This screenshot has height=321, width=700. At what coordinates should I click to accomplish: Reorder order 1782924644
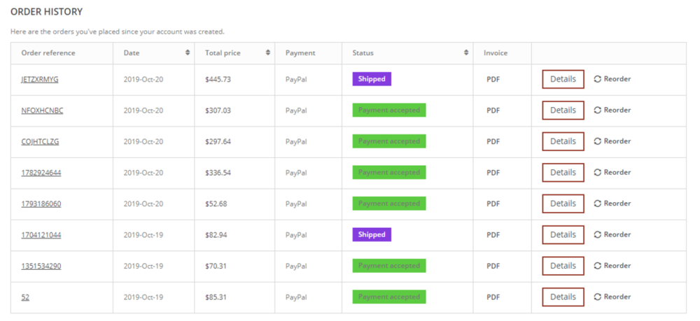(612, 173)
